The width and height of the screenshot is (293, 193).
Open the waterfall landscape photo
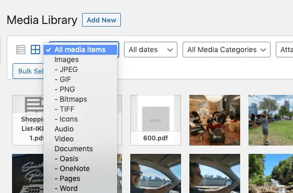pos(271,173)
